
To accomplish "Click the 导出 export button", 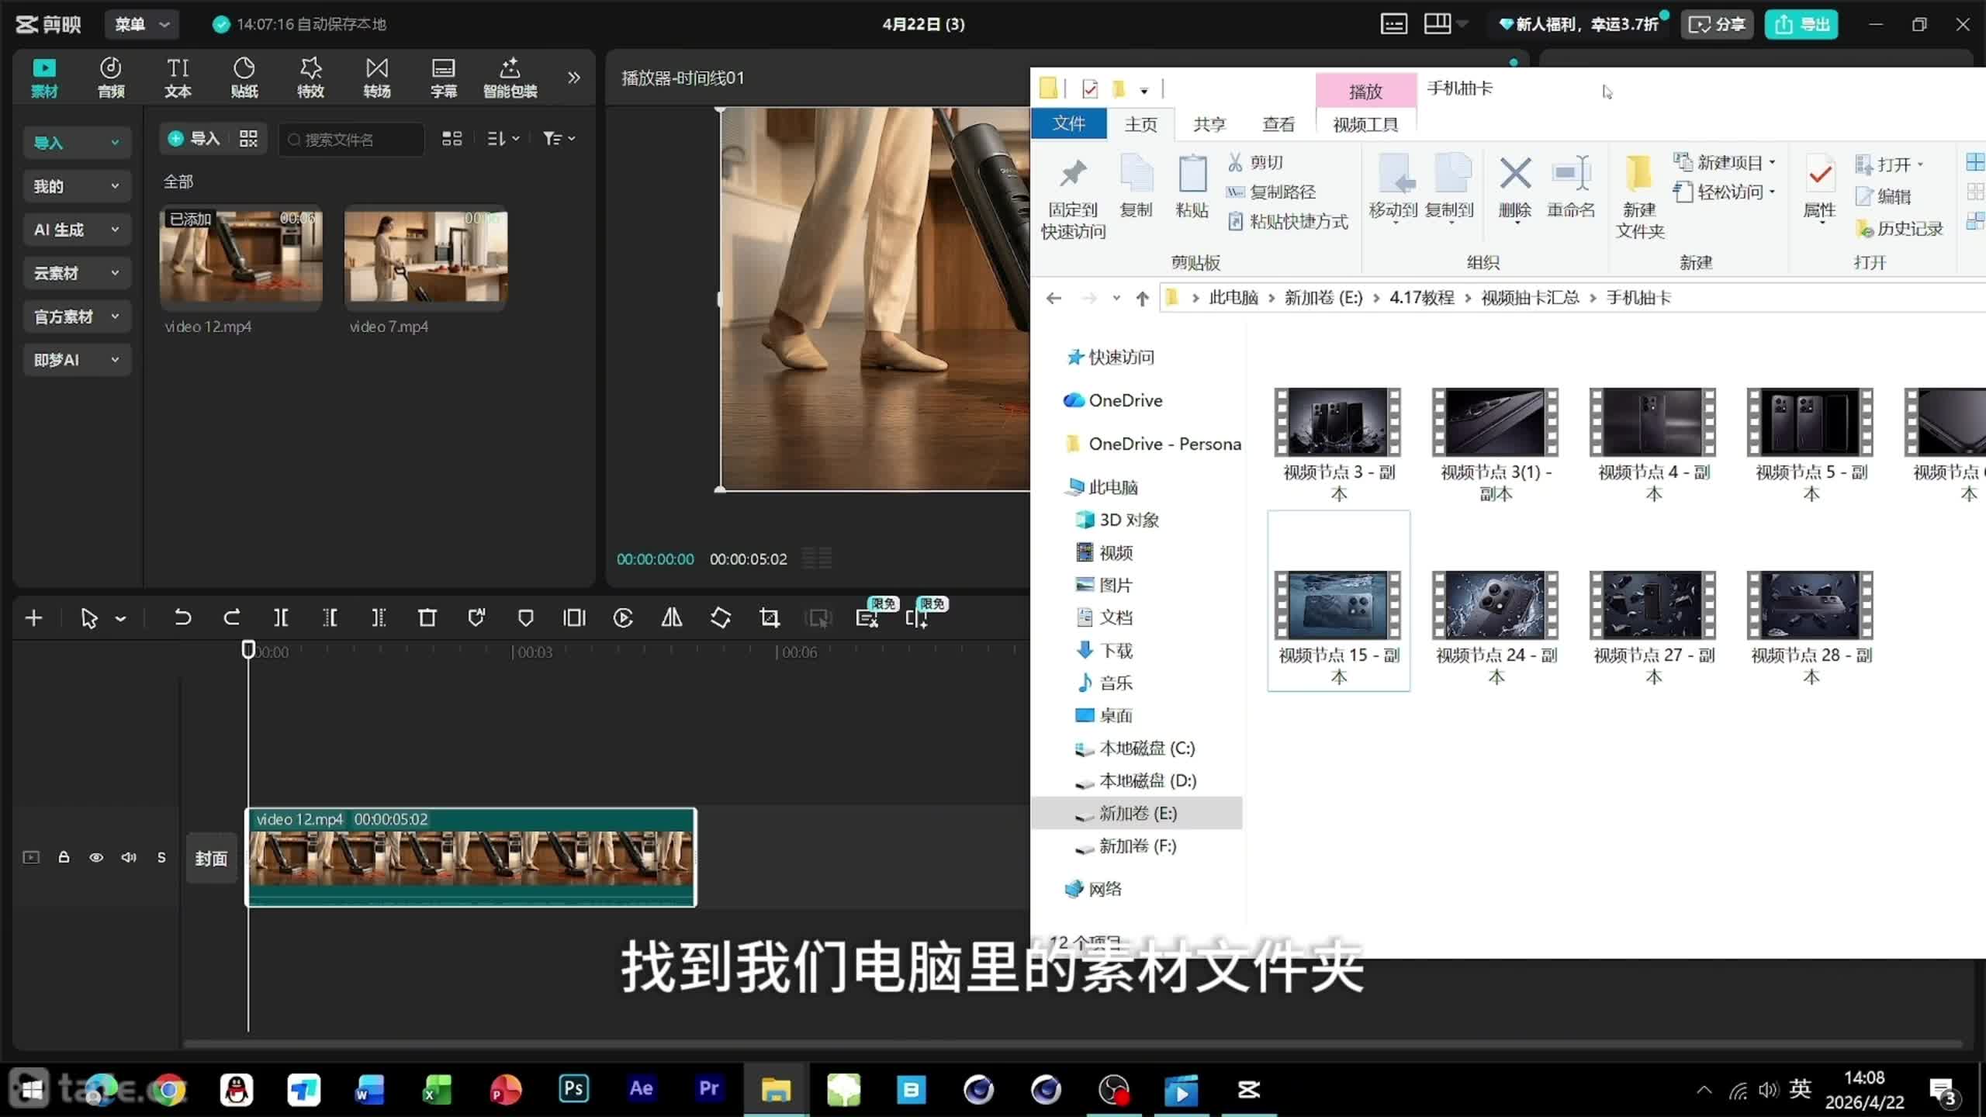I will tap(1801, 24).
